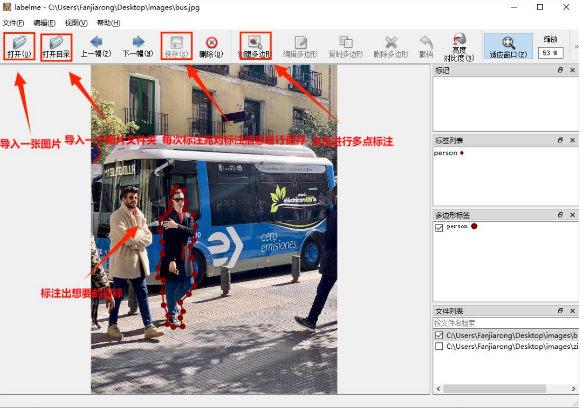Click the zoom percentage field

coord(550,53)
